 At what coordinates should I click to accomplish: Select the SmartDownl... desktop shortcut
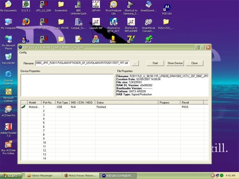[148, 6]
